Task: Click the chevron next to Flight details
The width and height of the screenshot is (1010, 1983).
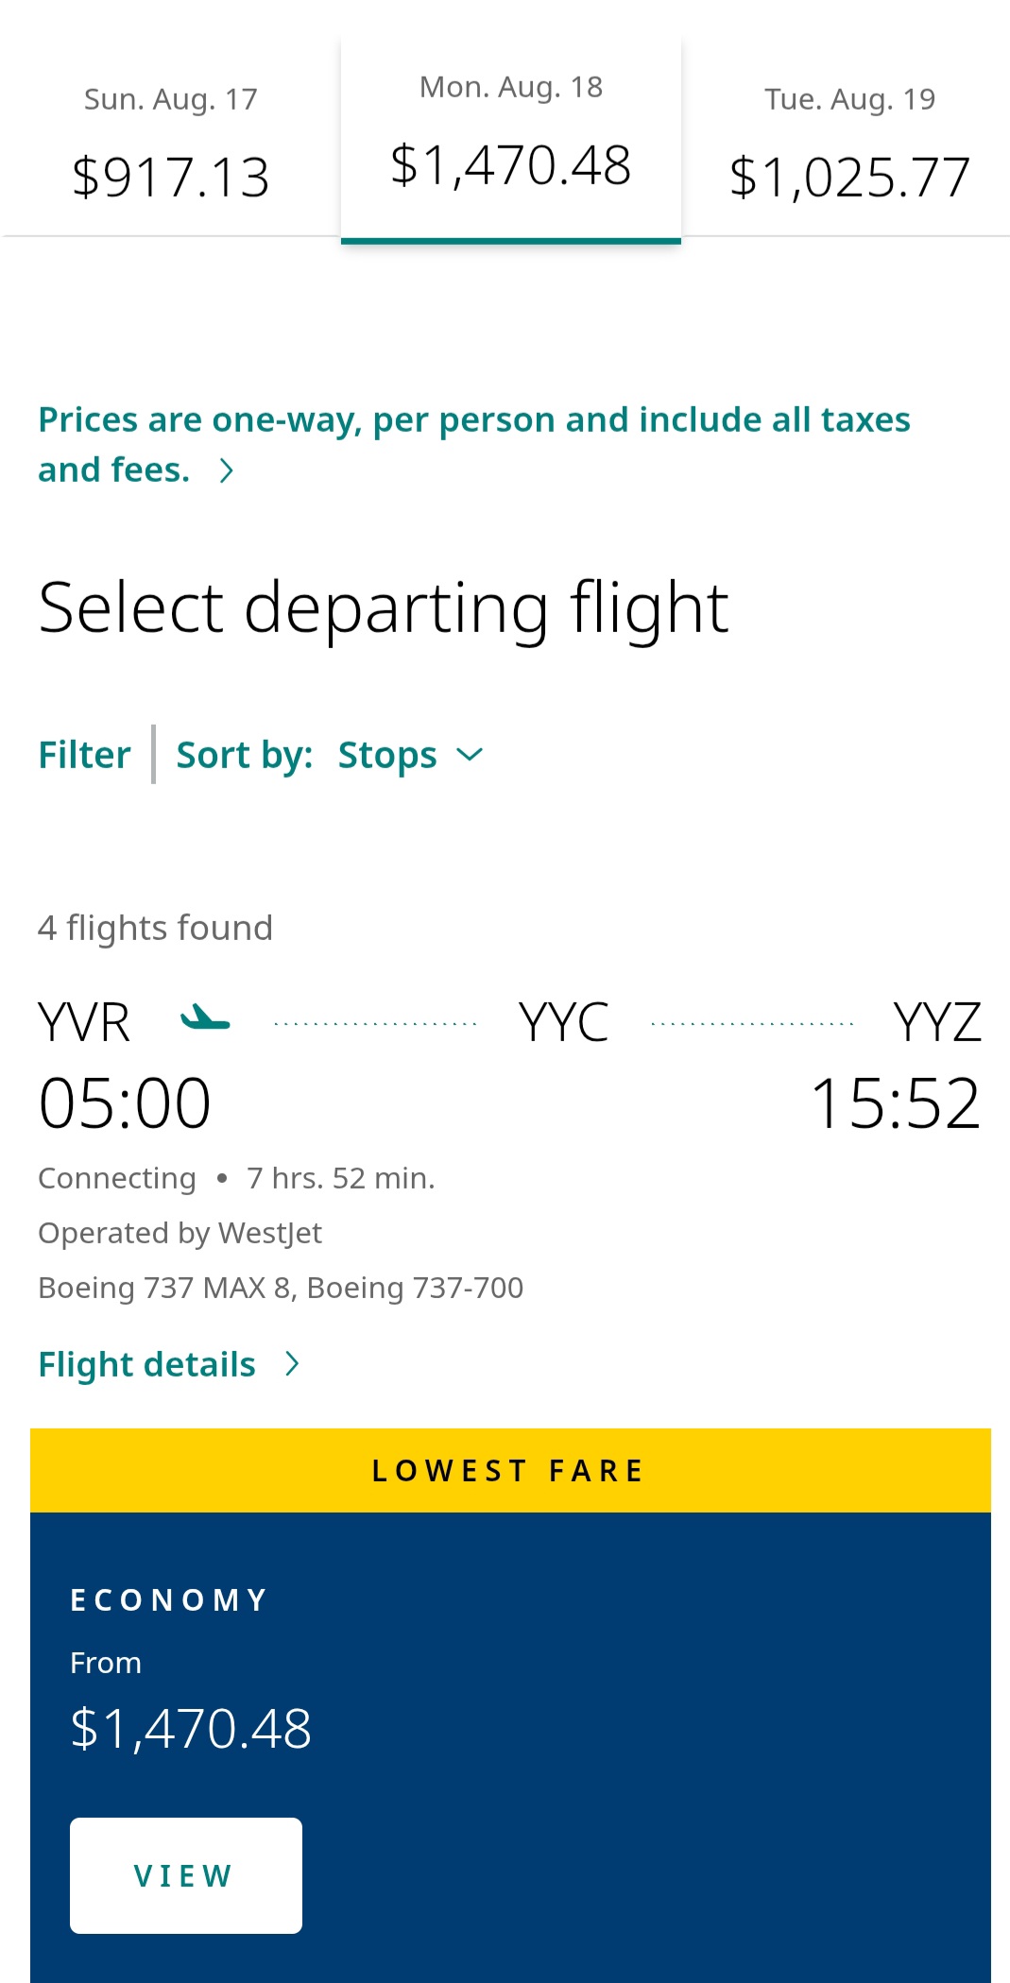Action: coord(293,1363)
